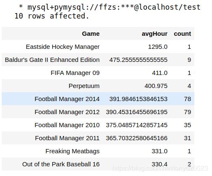Select the 1295.0 avgHour value
Viewport: 212px width, 176px height.
click(x=158, y=47)
